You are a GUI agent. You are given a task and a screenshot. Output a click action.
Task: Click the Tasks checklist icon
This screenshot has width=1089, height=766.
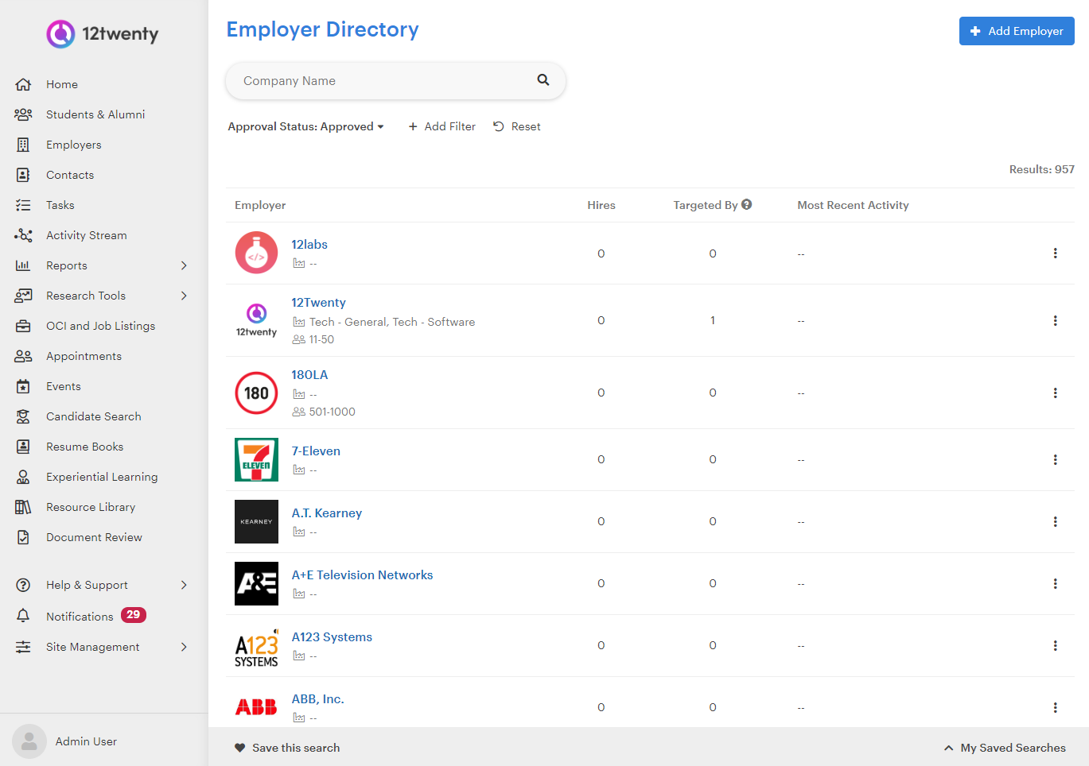[x=23, y=205]
